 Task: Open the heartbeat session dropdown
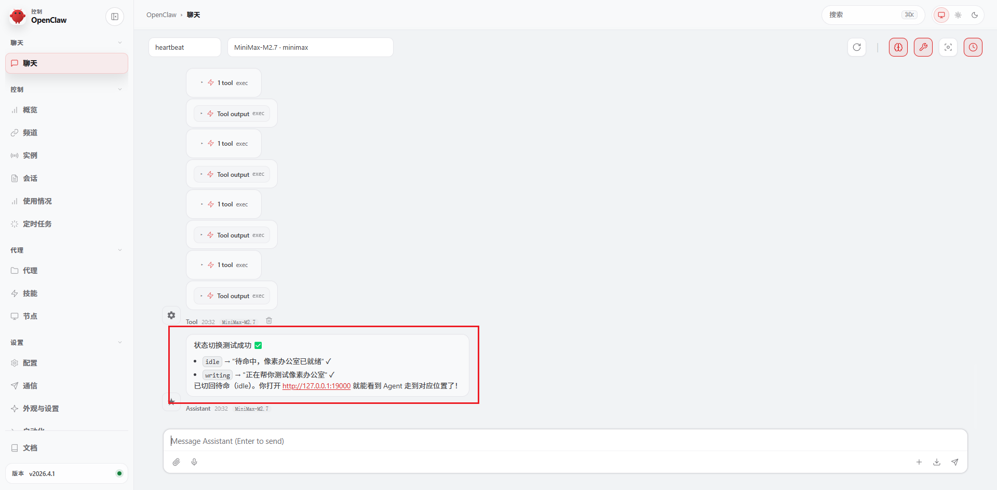pyautogui.click(x=184, y=47)
